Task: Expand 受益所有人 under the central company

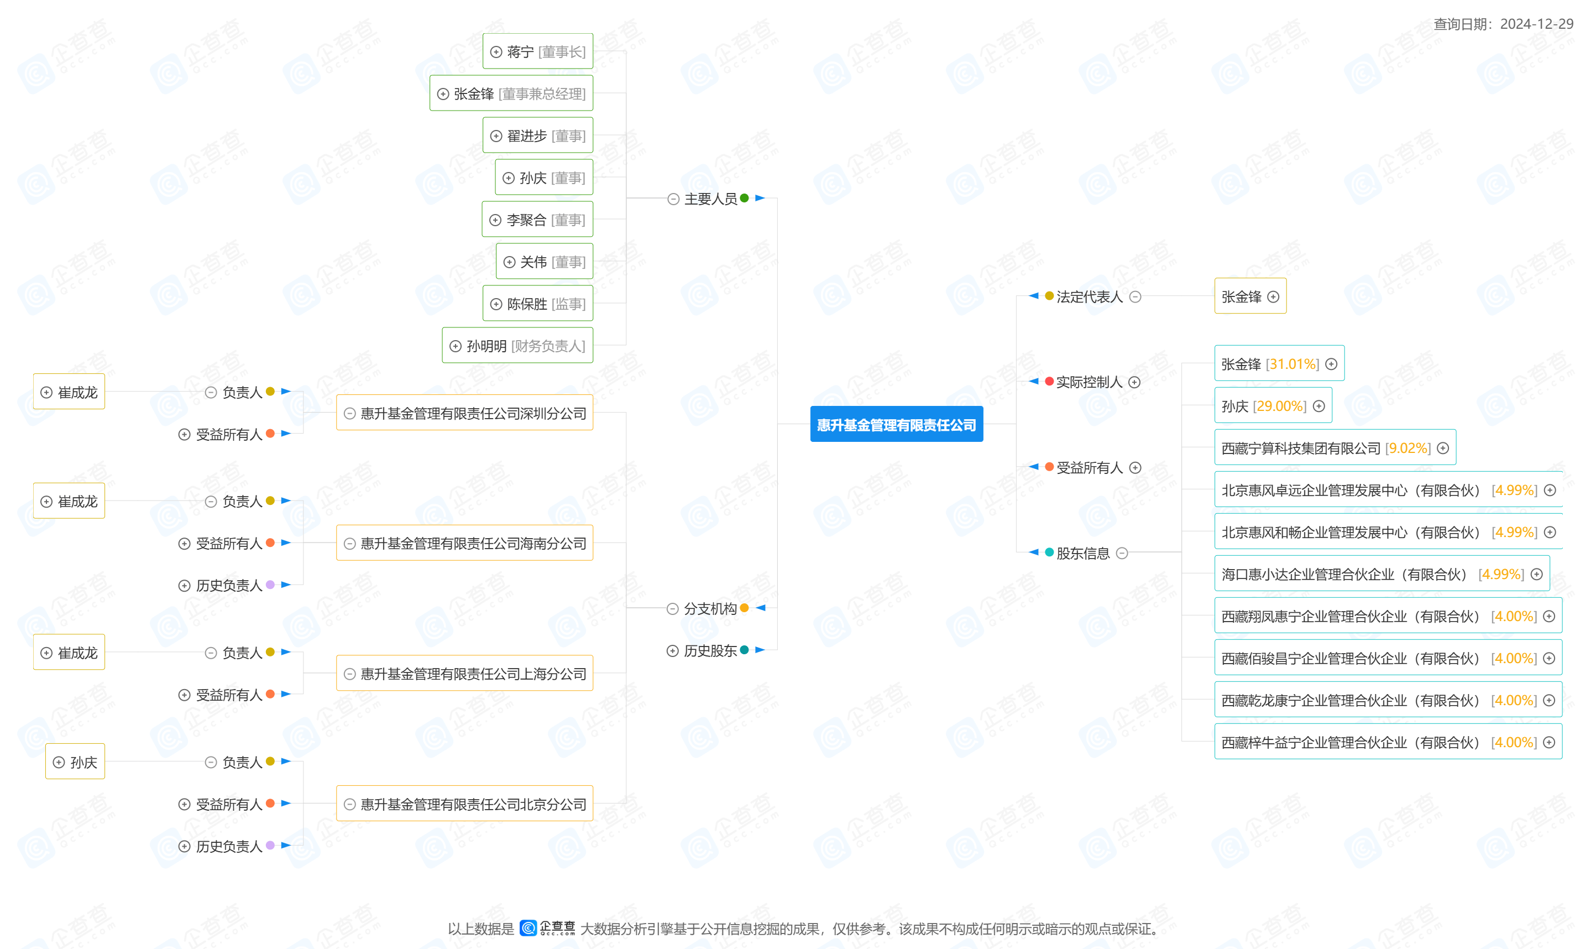Action: pos(1135,467)
